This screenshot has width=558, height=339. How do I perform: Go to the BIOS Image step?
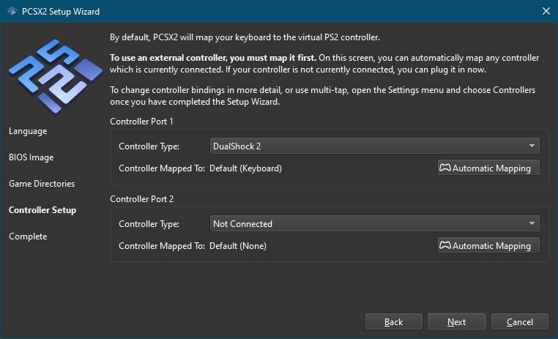tap(31, 157)
